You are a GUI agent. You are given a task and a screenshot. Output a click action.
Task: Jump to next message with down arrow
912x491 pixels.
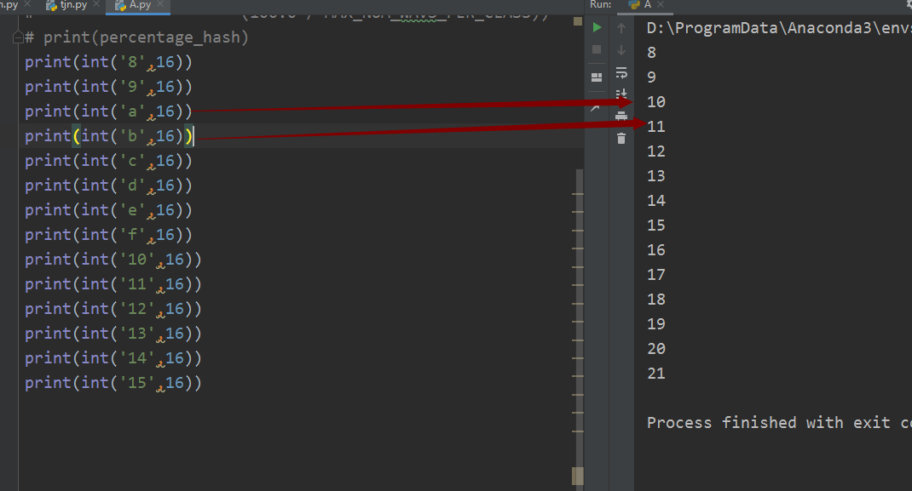click(x=621, y=48)
